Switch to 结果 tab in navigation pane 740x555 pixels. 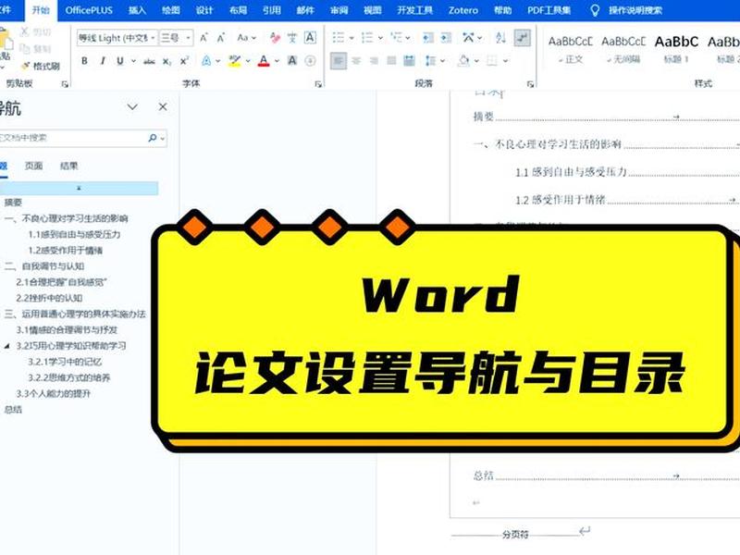[68, 166]
